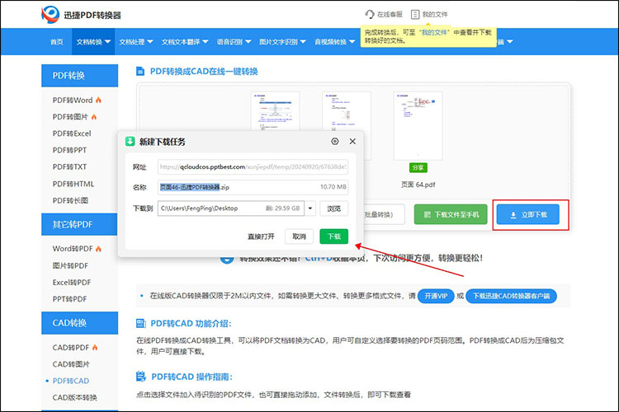Click the 立即下载 blue button
619x412 pixels.
528,214
